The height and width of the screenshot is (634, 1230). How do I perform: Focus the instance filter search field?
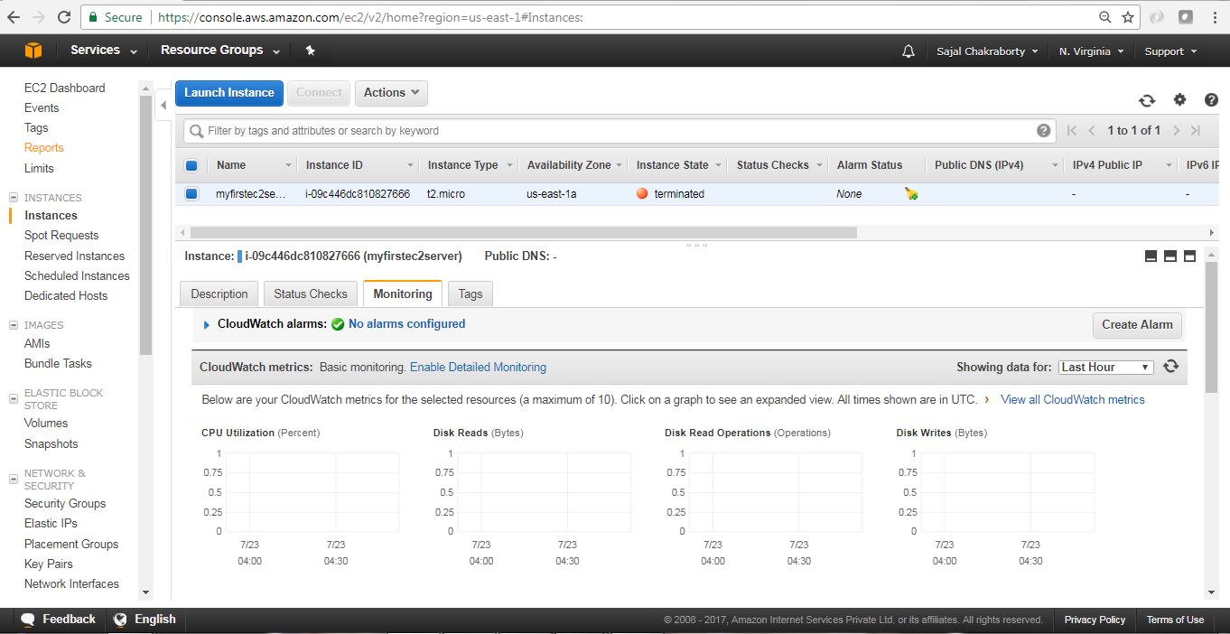tap(620, 131)
